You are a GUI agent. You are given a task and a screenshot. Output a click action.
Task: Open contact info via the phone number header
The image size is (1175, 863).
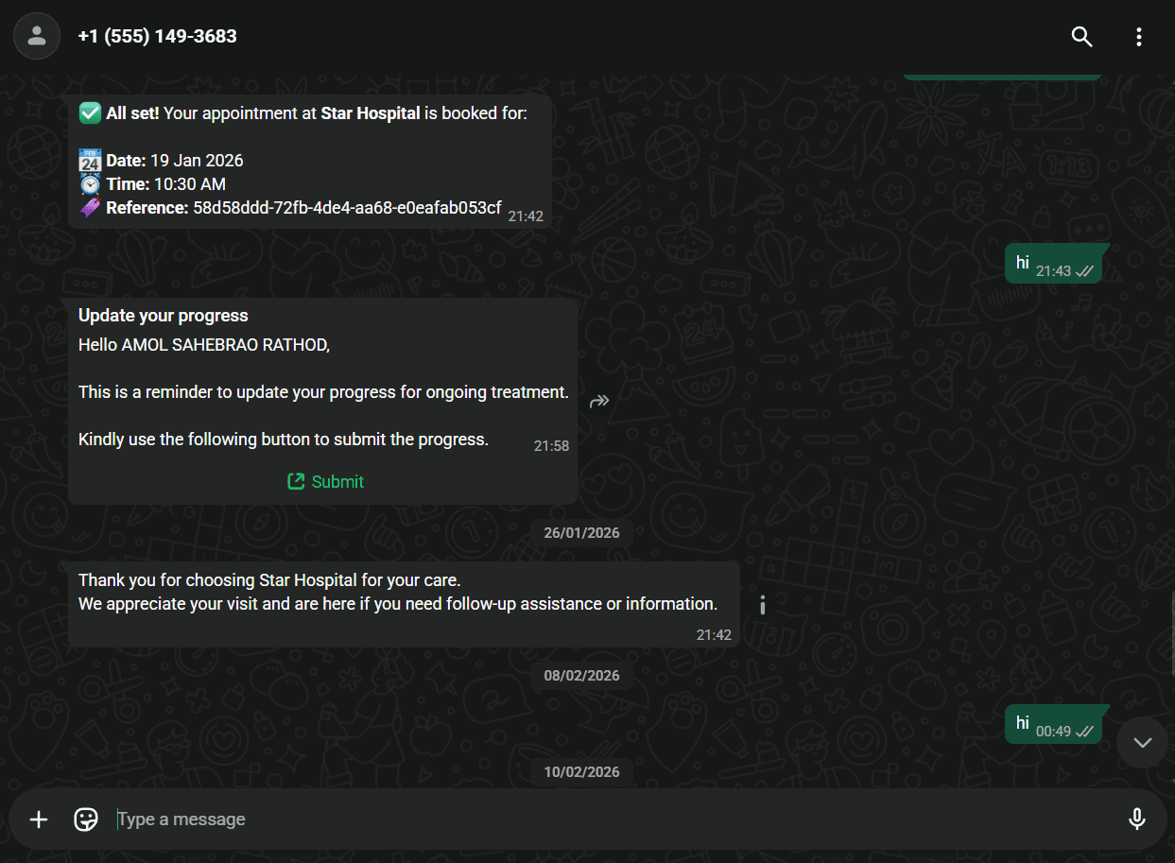point(157,36)
